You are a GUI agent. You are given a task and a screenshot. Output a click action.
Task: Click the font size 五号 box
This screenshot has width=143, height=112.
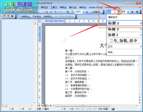(124, 12)
